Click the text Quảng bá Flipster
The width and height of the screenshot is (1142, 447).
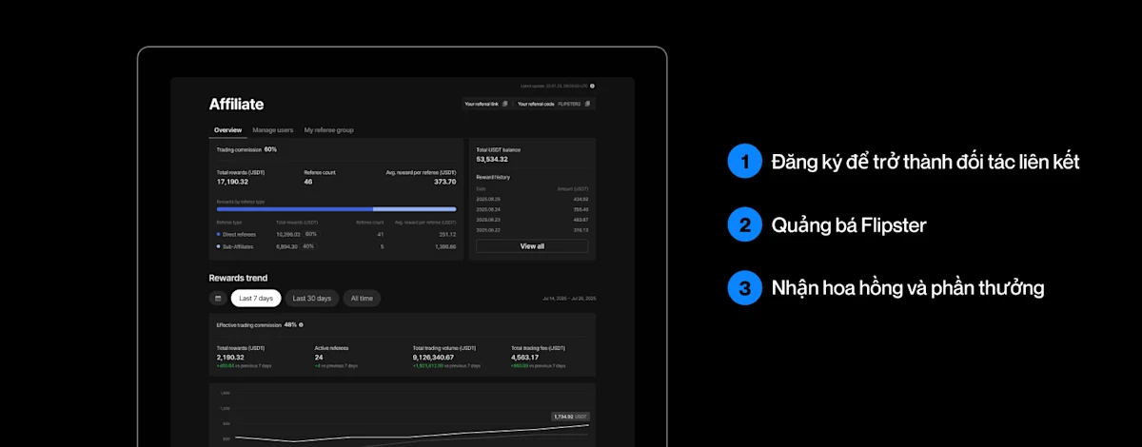click(x=849, y=225)
